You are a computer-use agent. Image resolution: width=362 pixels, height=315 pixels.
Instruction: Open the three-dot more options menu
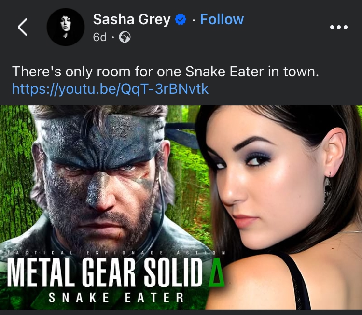pos(339,27)
